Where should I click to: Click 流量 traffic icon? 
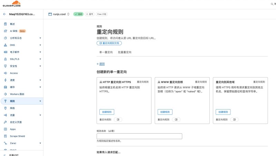6,115
